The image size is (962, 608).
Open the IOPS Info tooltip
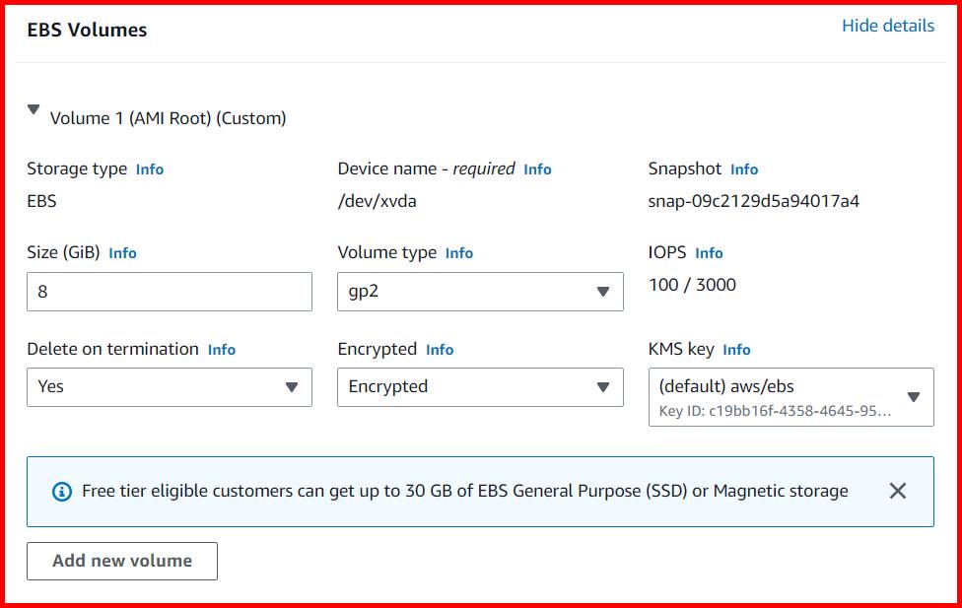(x=709, y=253)
